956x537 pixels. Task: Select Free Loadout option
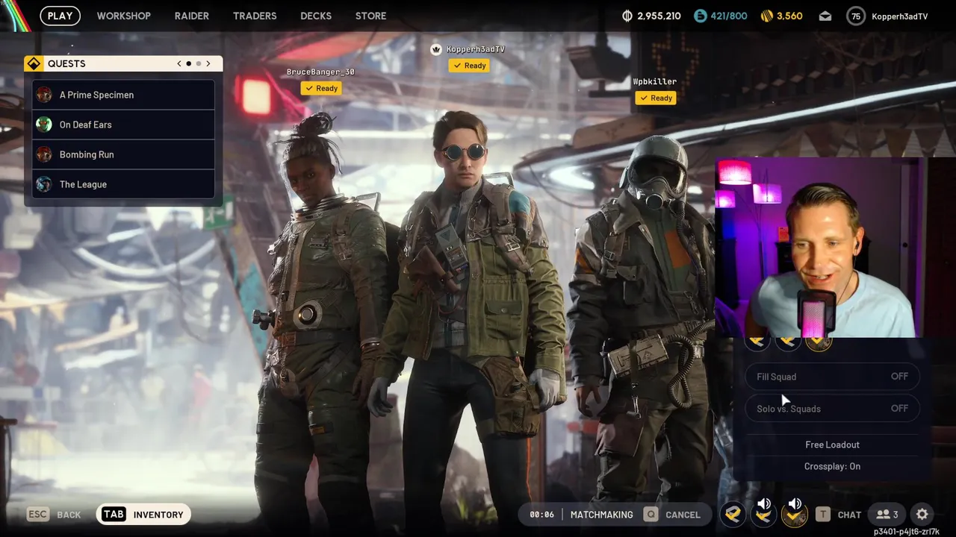[832, 445]
